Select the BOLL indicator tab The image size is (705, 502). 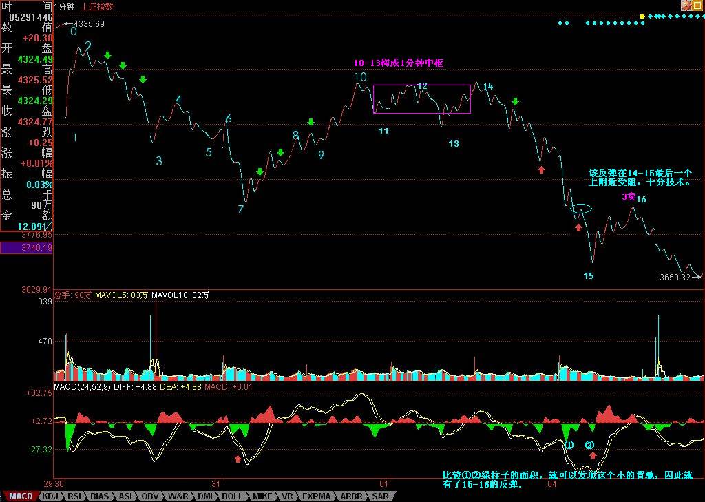pyautogui.click(x=233, y=496)
